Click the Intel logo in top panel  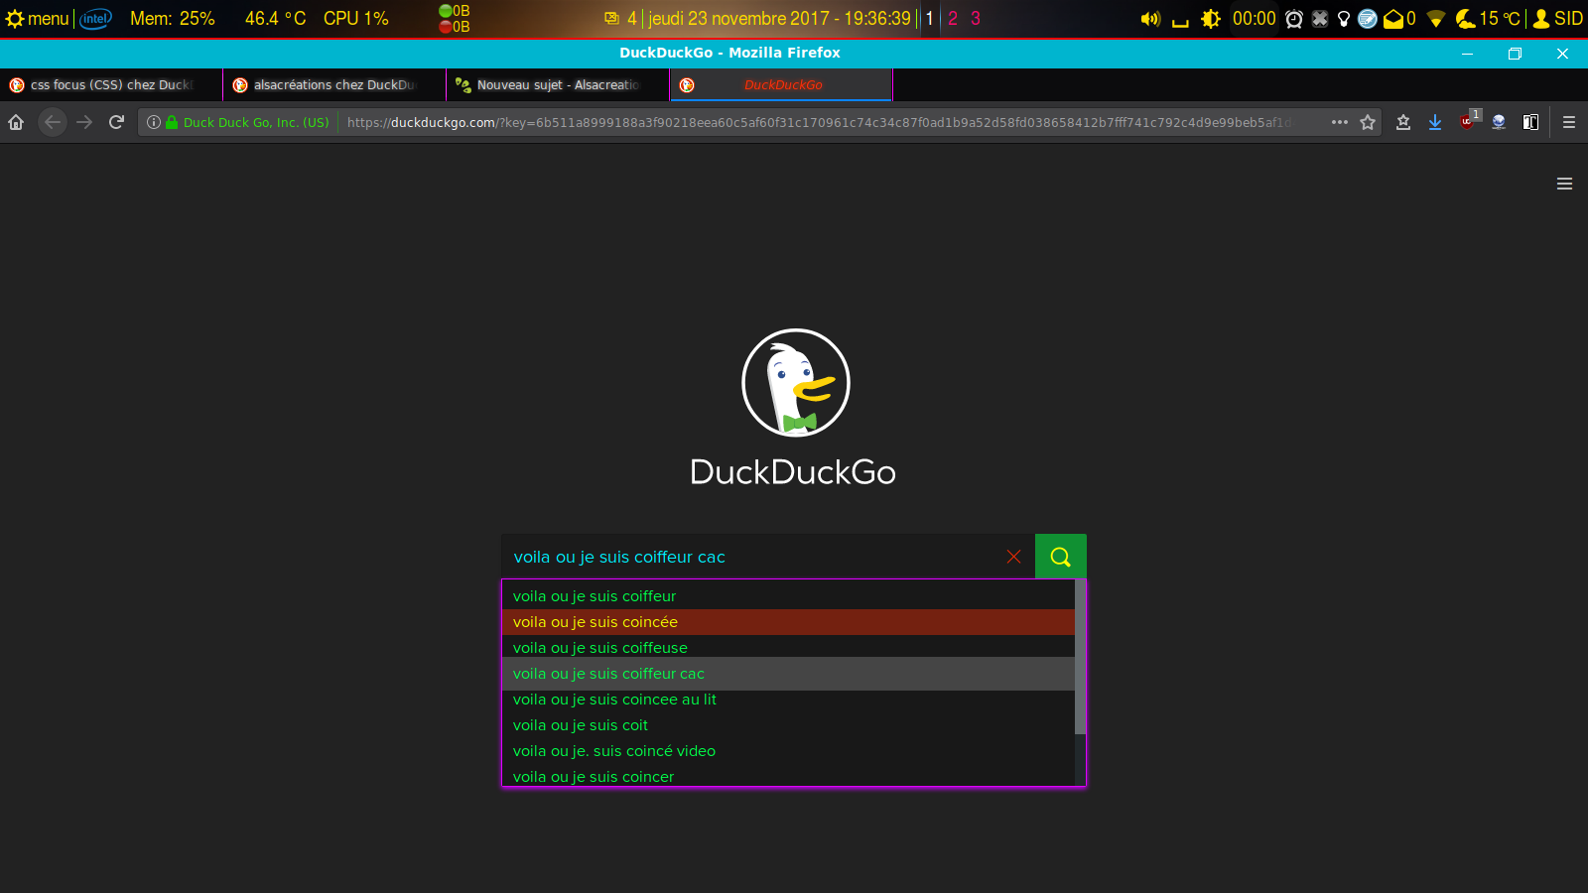point(95,19)
